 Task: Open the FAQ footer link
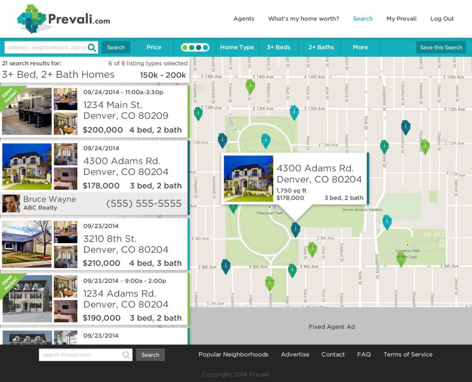point(364,355)
